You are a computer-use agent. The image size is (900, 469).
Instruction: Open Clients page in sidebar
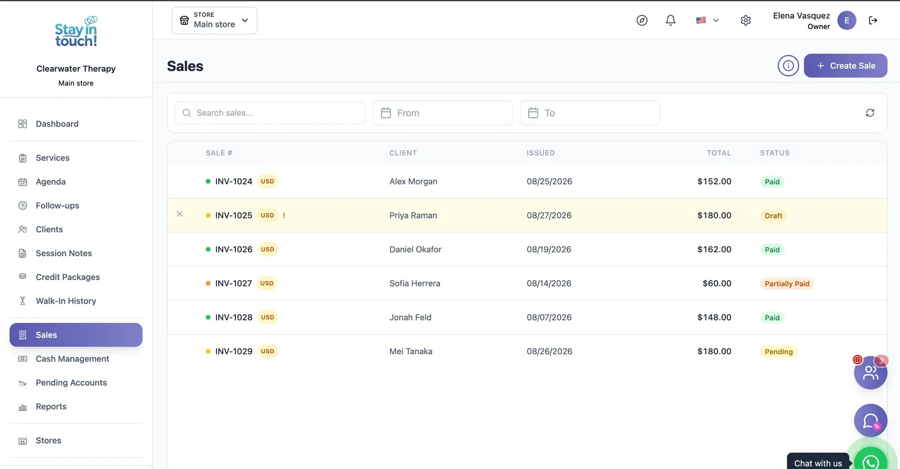(76, 229)
